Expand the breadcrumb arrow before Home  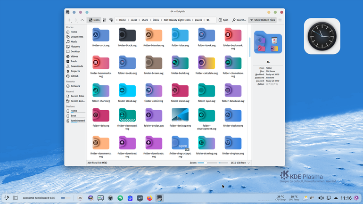click(117, 20)
